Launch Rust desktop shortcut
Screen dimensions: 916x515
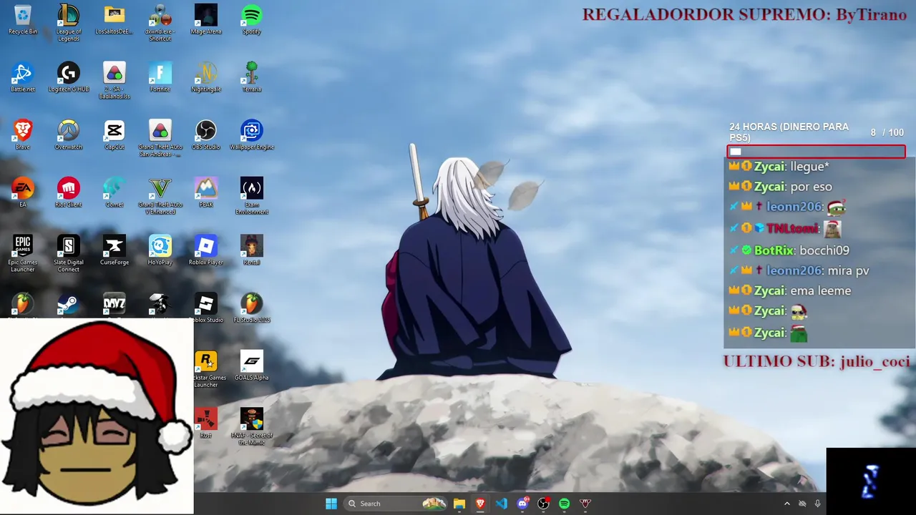point(206,423)
